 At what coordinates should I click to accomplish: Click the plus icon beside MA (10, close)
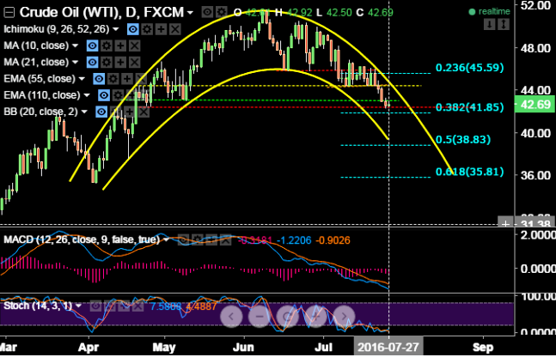coord(120,45)
